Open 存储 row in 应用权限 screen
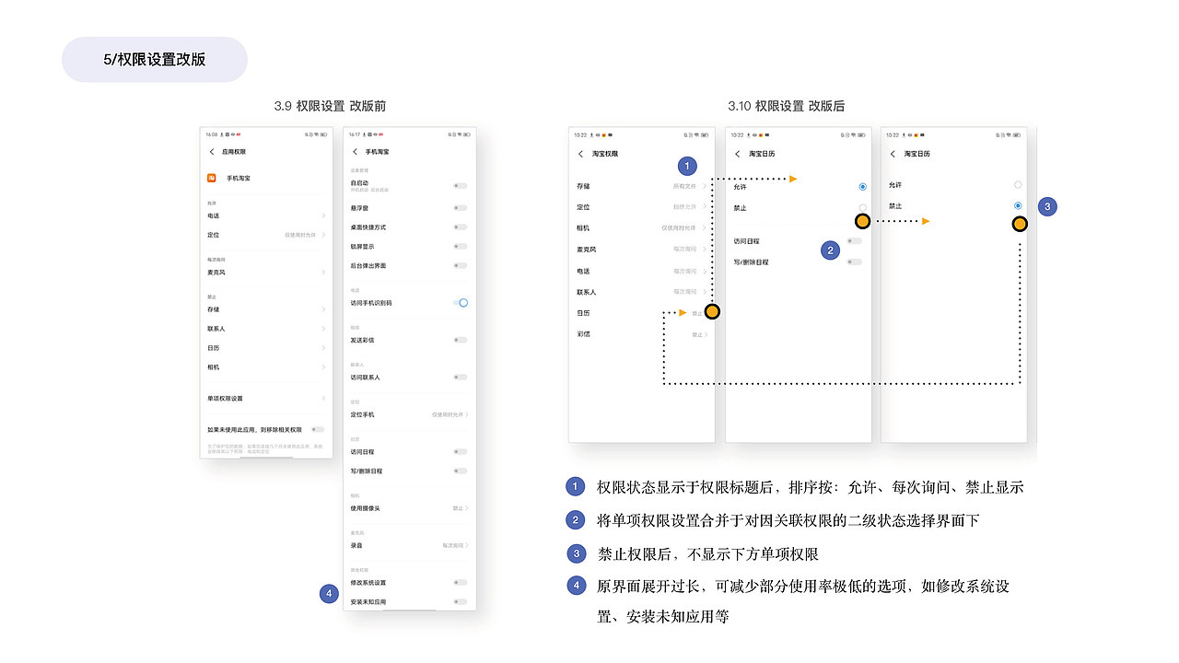The width and height of the screenshot is (1179, 663). [266, 309]
